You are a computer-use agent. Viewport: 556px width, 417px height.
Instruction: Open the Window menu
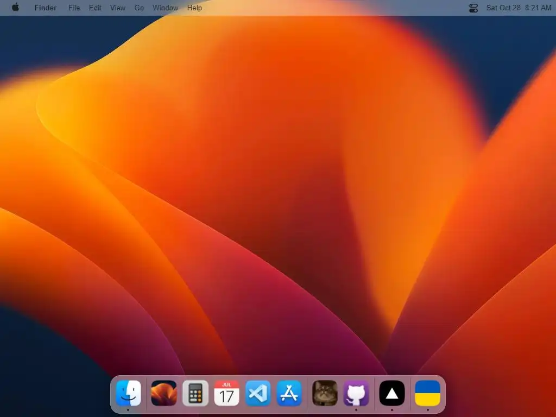[x=165, y=8]
